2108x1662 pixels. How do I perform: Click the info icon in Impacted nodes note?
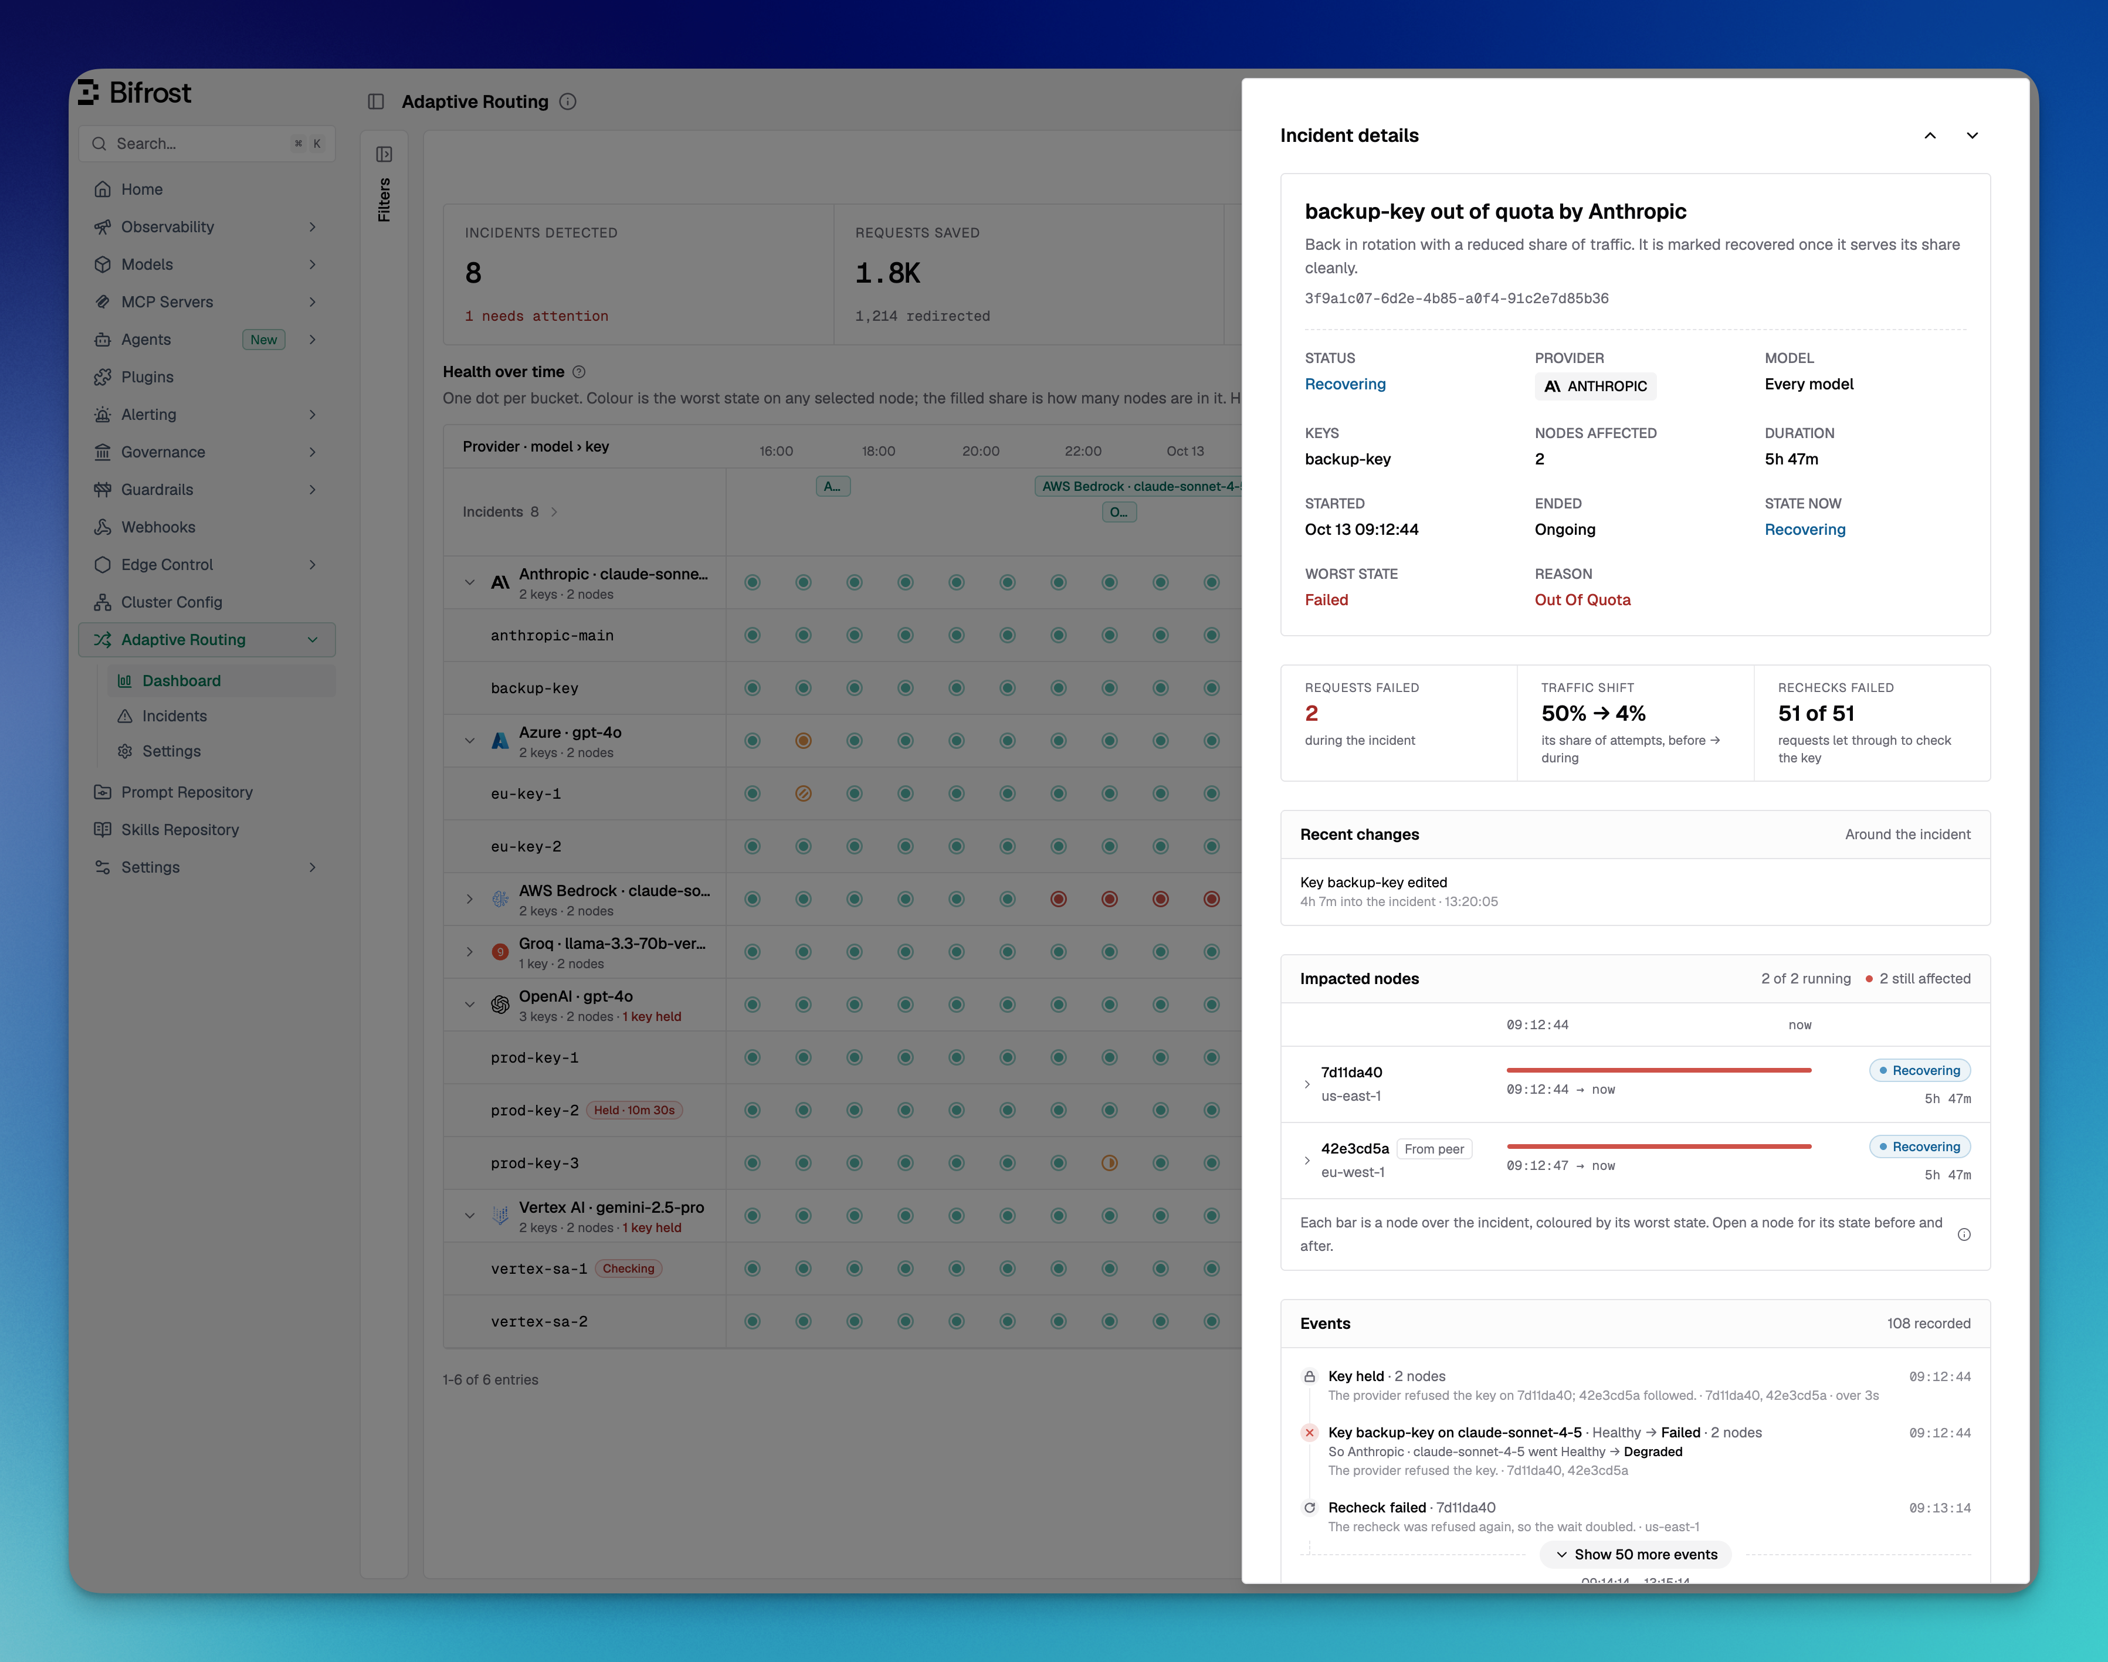(1964, 1234)
